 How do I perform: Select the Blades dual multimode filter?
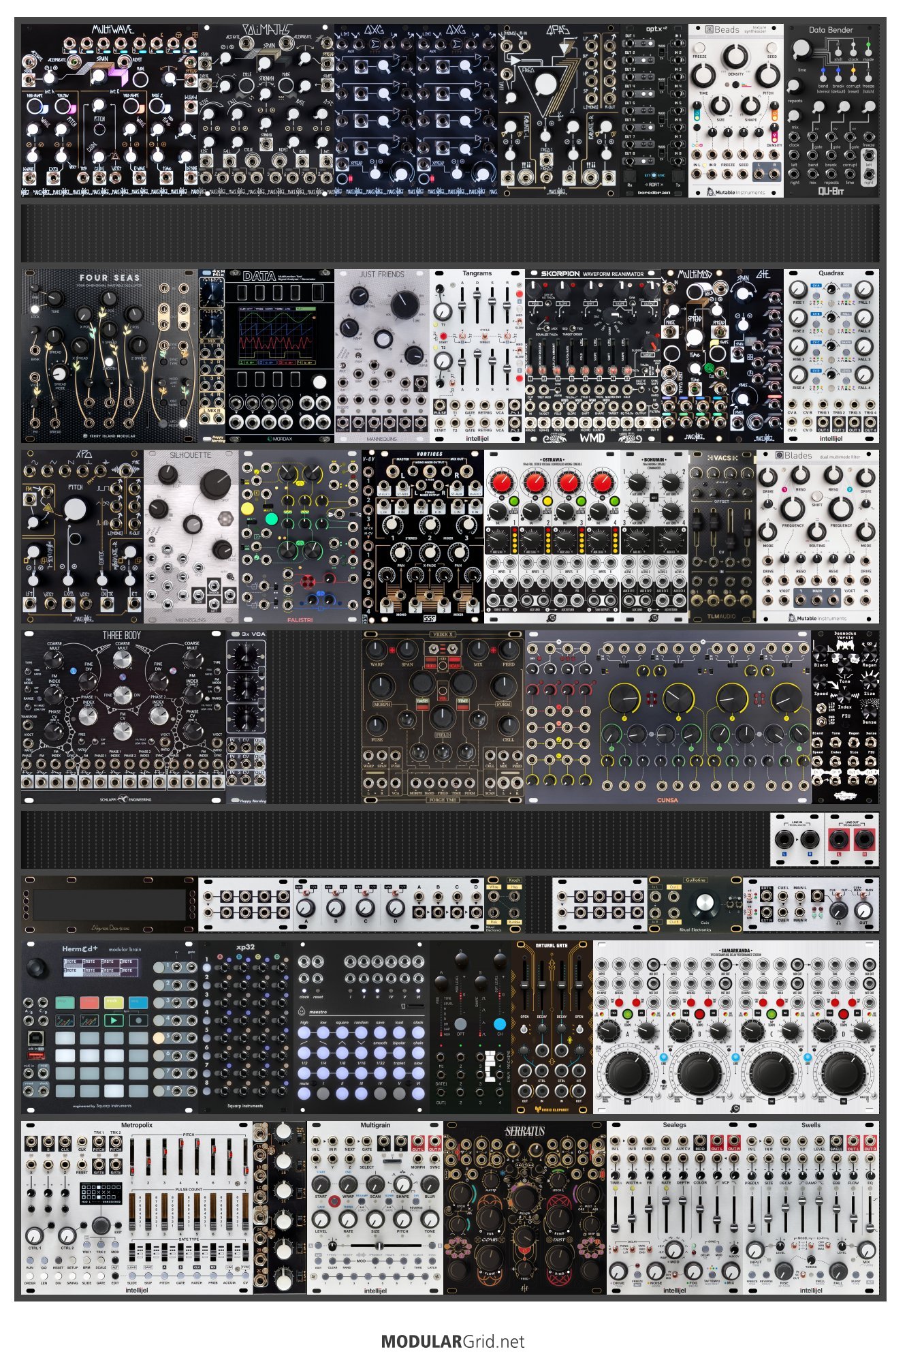tap(818, 536)
